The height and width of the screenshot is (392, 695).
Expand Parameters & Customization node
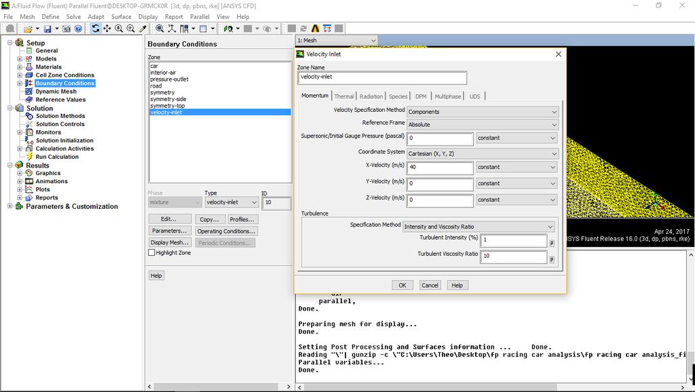tap(10, 206)
